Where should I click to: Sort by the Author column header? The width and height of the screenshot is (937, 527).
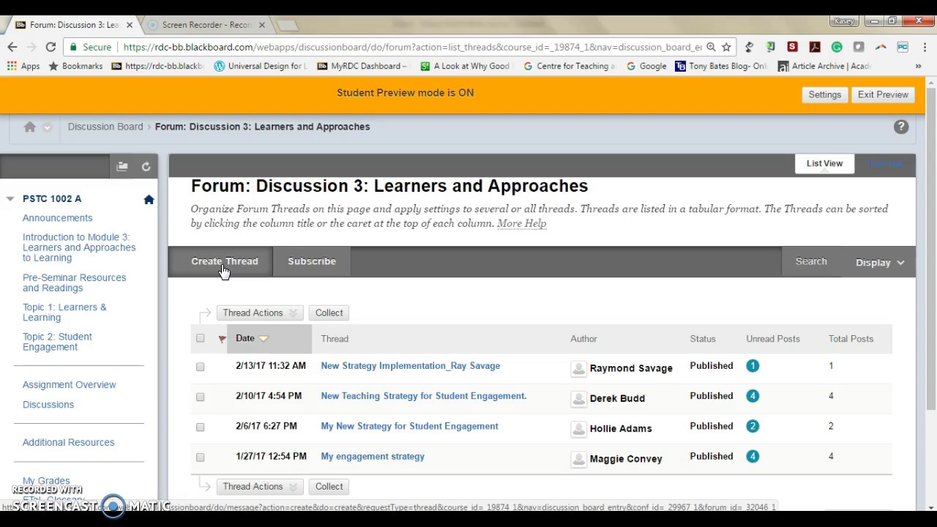[583, 339]
